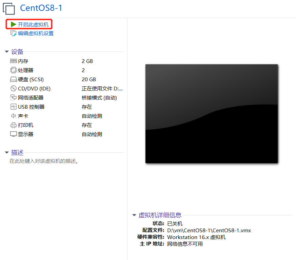
Task: Collapse the 描述 section
Action: [x=7, y=152]
